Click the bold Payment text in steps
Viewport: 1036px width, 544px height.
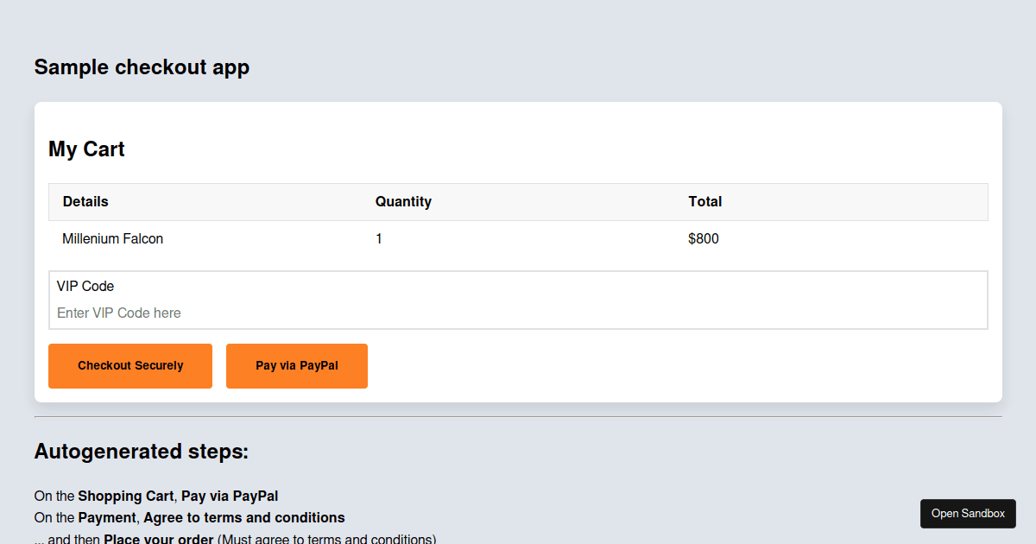tap(107, 517)
